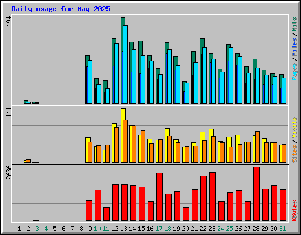This screenshot has width=301, height=235.
Task: Click day label 1 on x-axis
Action: 19,229
